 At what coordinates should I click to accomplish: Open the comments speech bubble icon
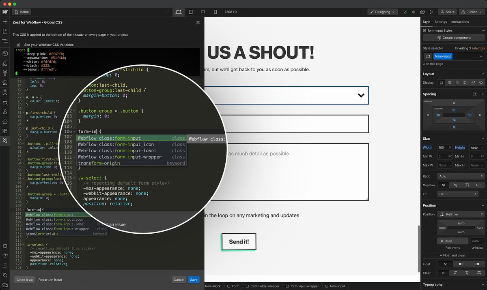coord(422,12)
